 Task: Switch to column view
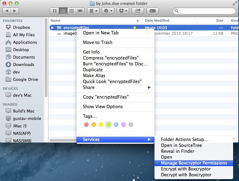tap(72, 11)
